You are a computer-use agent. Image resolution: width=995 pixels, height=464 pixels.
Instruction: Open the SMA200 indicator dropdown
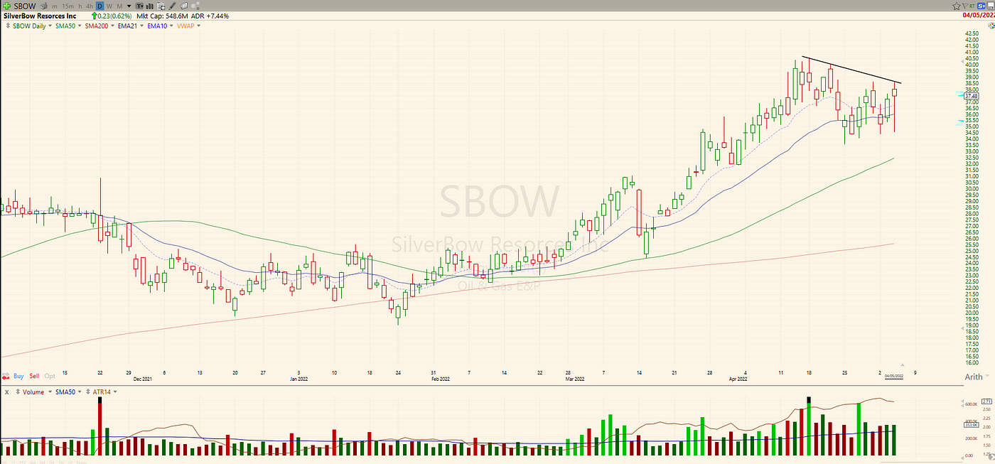click(x=112, y=26)
